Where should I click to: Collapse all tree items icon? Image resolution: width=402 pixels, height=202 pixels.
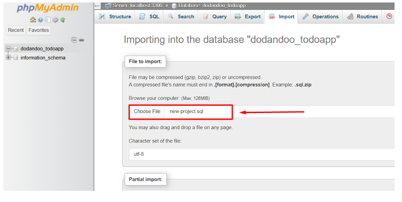pyautogui.click(x=74, y=40)
